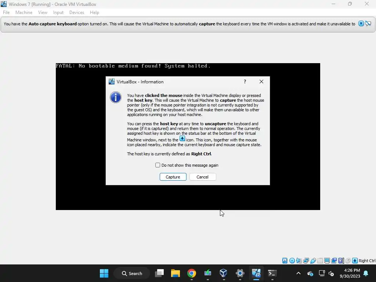376x282 pixels.
Task: Click the VirtualBox window title bar icon
Action: (x=4, y=4)
